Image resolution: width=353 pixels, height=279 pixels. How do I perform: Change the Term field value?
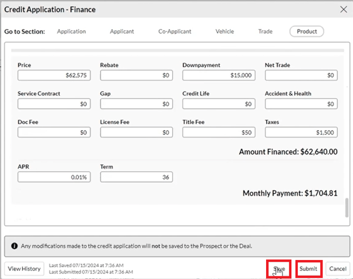coord(136,177)
